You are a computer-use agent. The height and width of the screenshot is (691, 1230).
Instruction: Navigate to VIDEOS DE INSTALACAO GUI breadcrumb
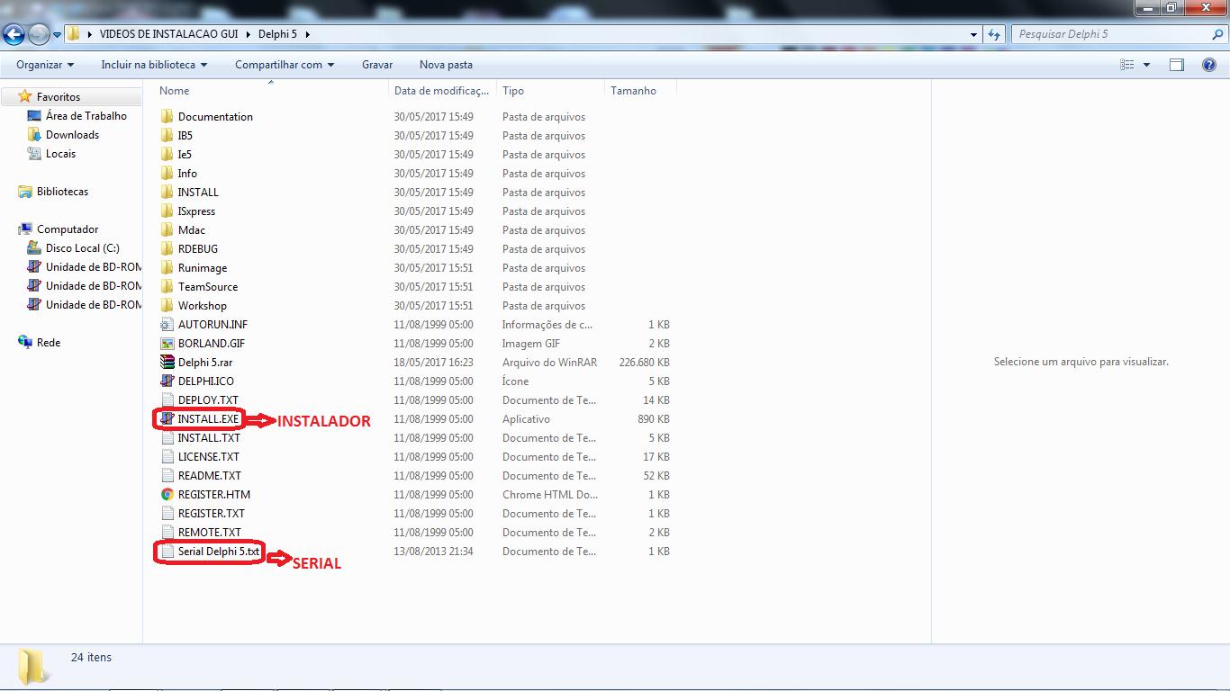(168, 34)
